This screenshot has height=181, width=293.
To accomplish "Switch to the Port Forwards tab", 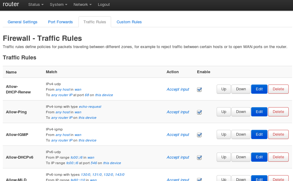I will pyautogui.click(x=60, y=22).
